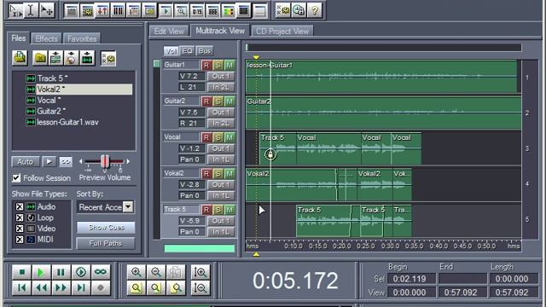Open the Favorites tab
Screen dimensions: 546x307
(82, 38)
